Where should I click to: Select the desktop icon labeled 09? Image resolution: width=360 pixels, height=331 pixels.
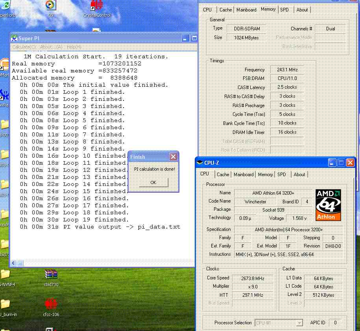[x=51, y=9]
